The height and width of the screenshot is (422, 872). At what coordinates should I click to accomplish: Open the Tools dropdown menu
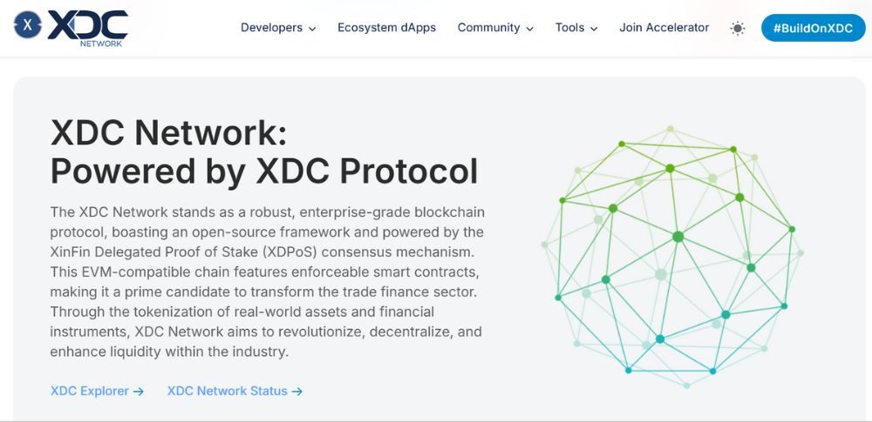tap(576, 28)
